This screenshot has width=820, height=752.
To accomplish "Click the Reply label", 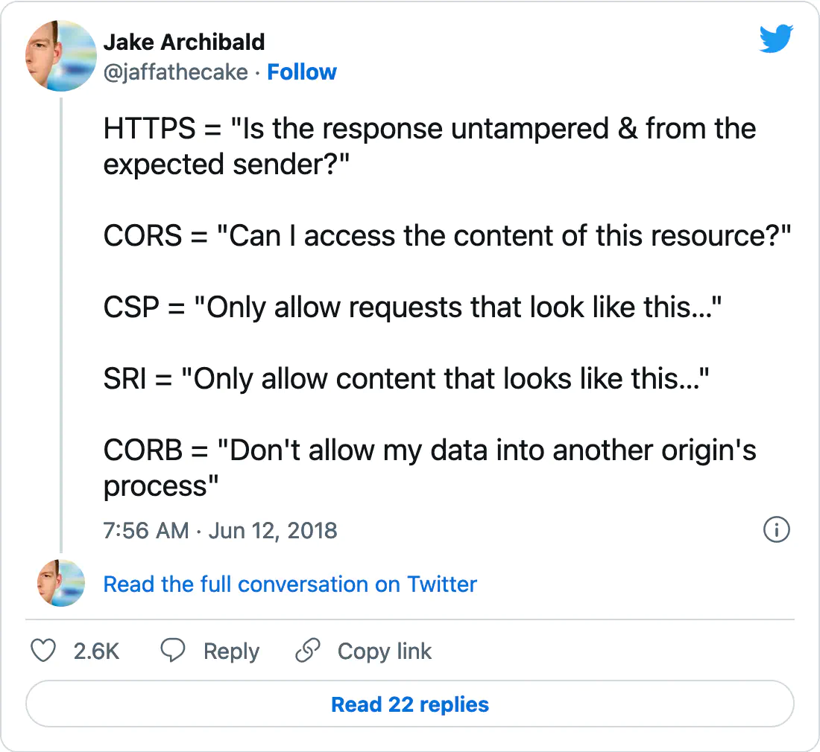I will tap(231, 651).
